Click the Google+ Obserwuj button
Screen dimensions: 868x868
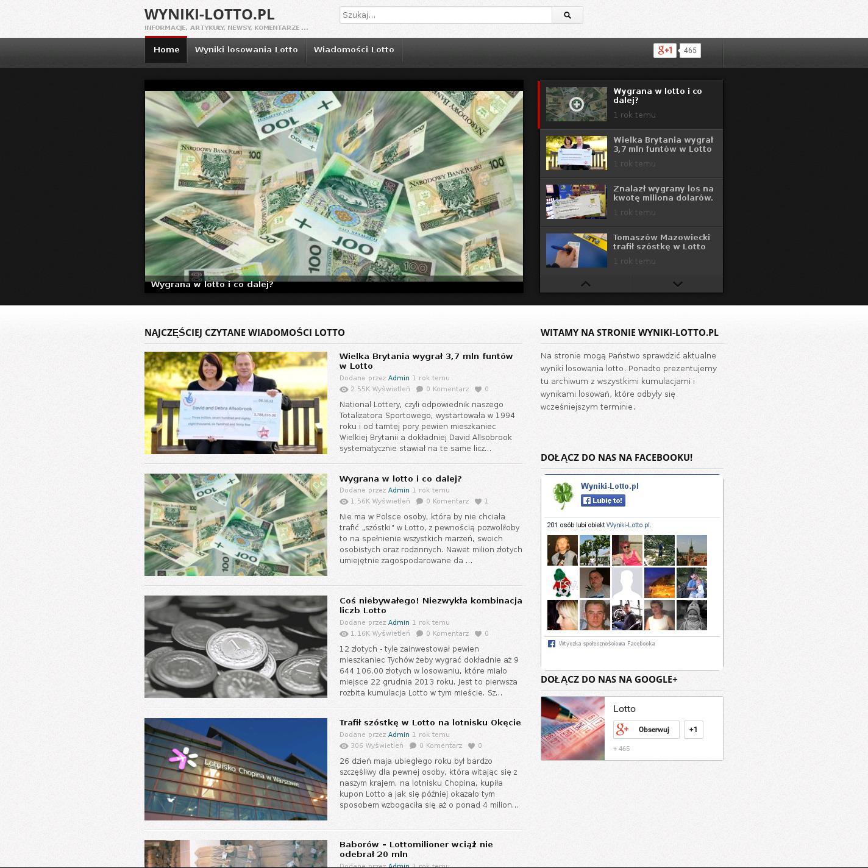click(646, 730)
